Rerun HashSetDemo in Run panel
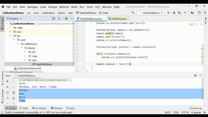The width and height of the screenshot is (208, 117). coord(7,82)
